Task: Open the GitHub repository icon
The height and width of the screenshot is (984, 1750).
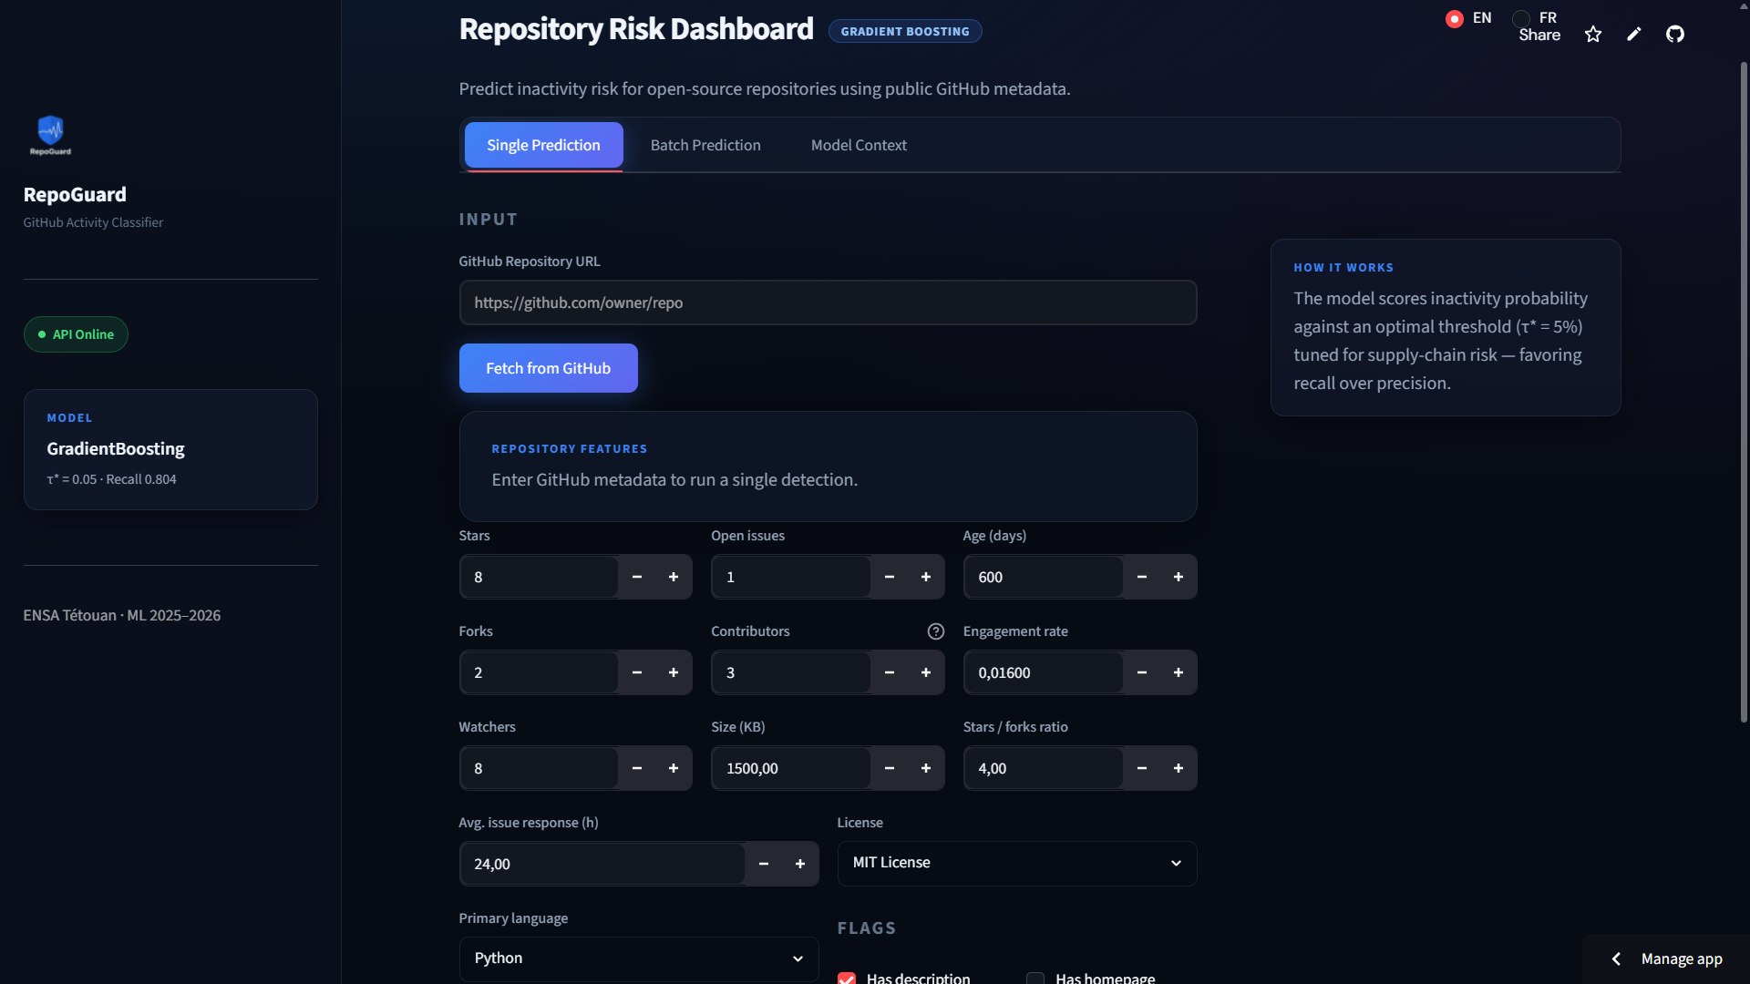Action: coord(1675,35)
